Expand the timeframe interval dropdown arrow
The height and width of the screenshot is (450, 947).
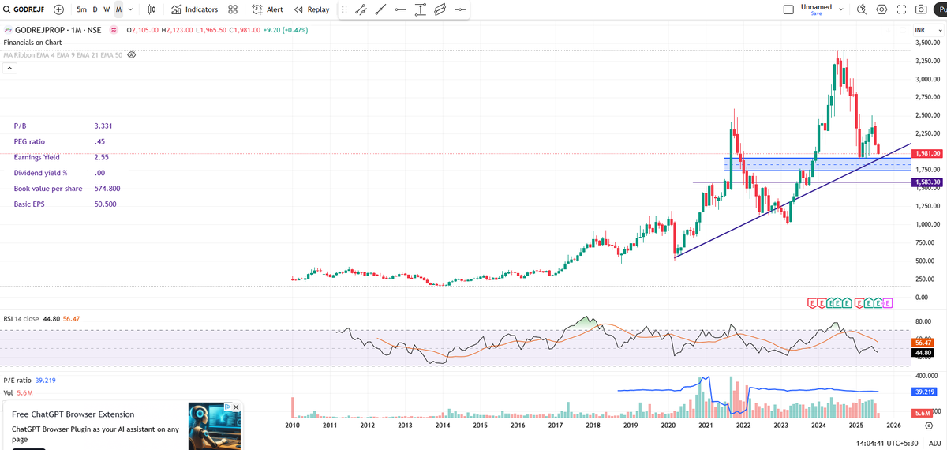(130, 9)
